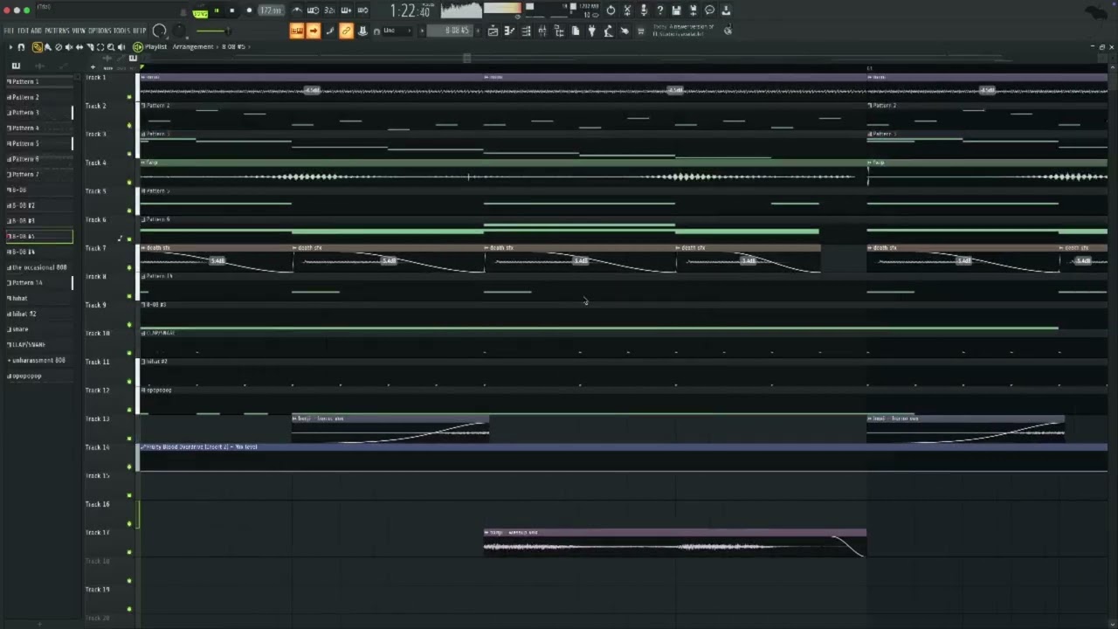Open the OPTIONS menu
1118x629 pixels.
[100, 31]
